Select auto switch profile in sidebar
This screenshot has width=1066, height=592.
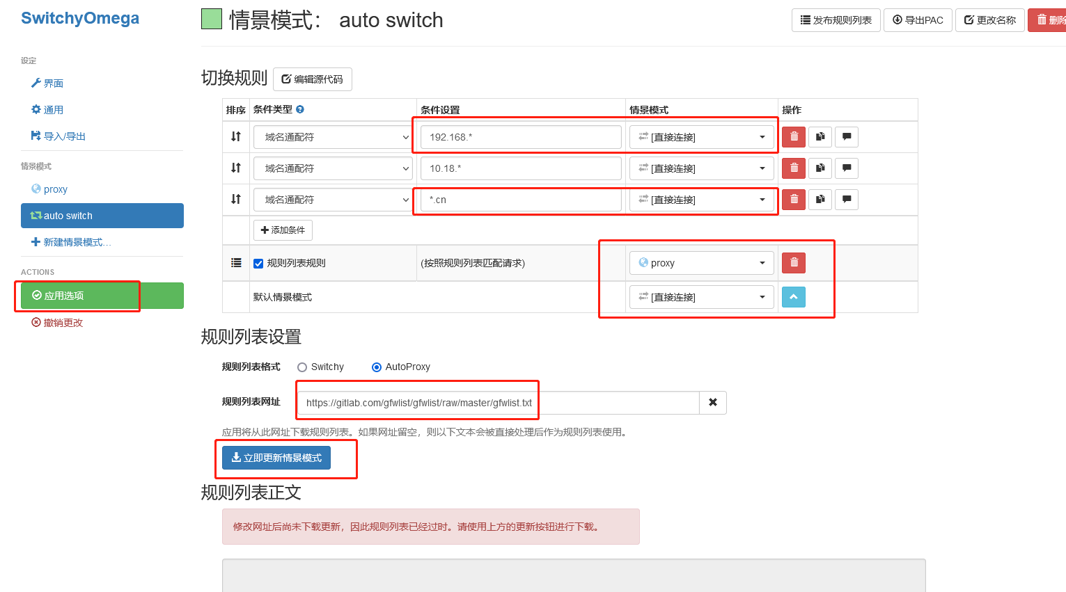(x=102, y=216)
